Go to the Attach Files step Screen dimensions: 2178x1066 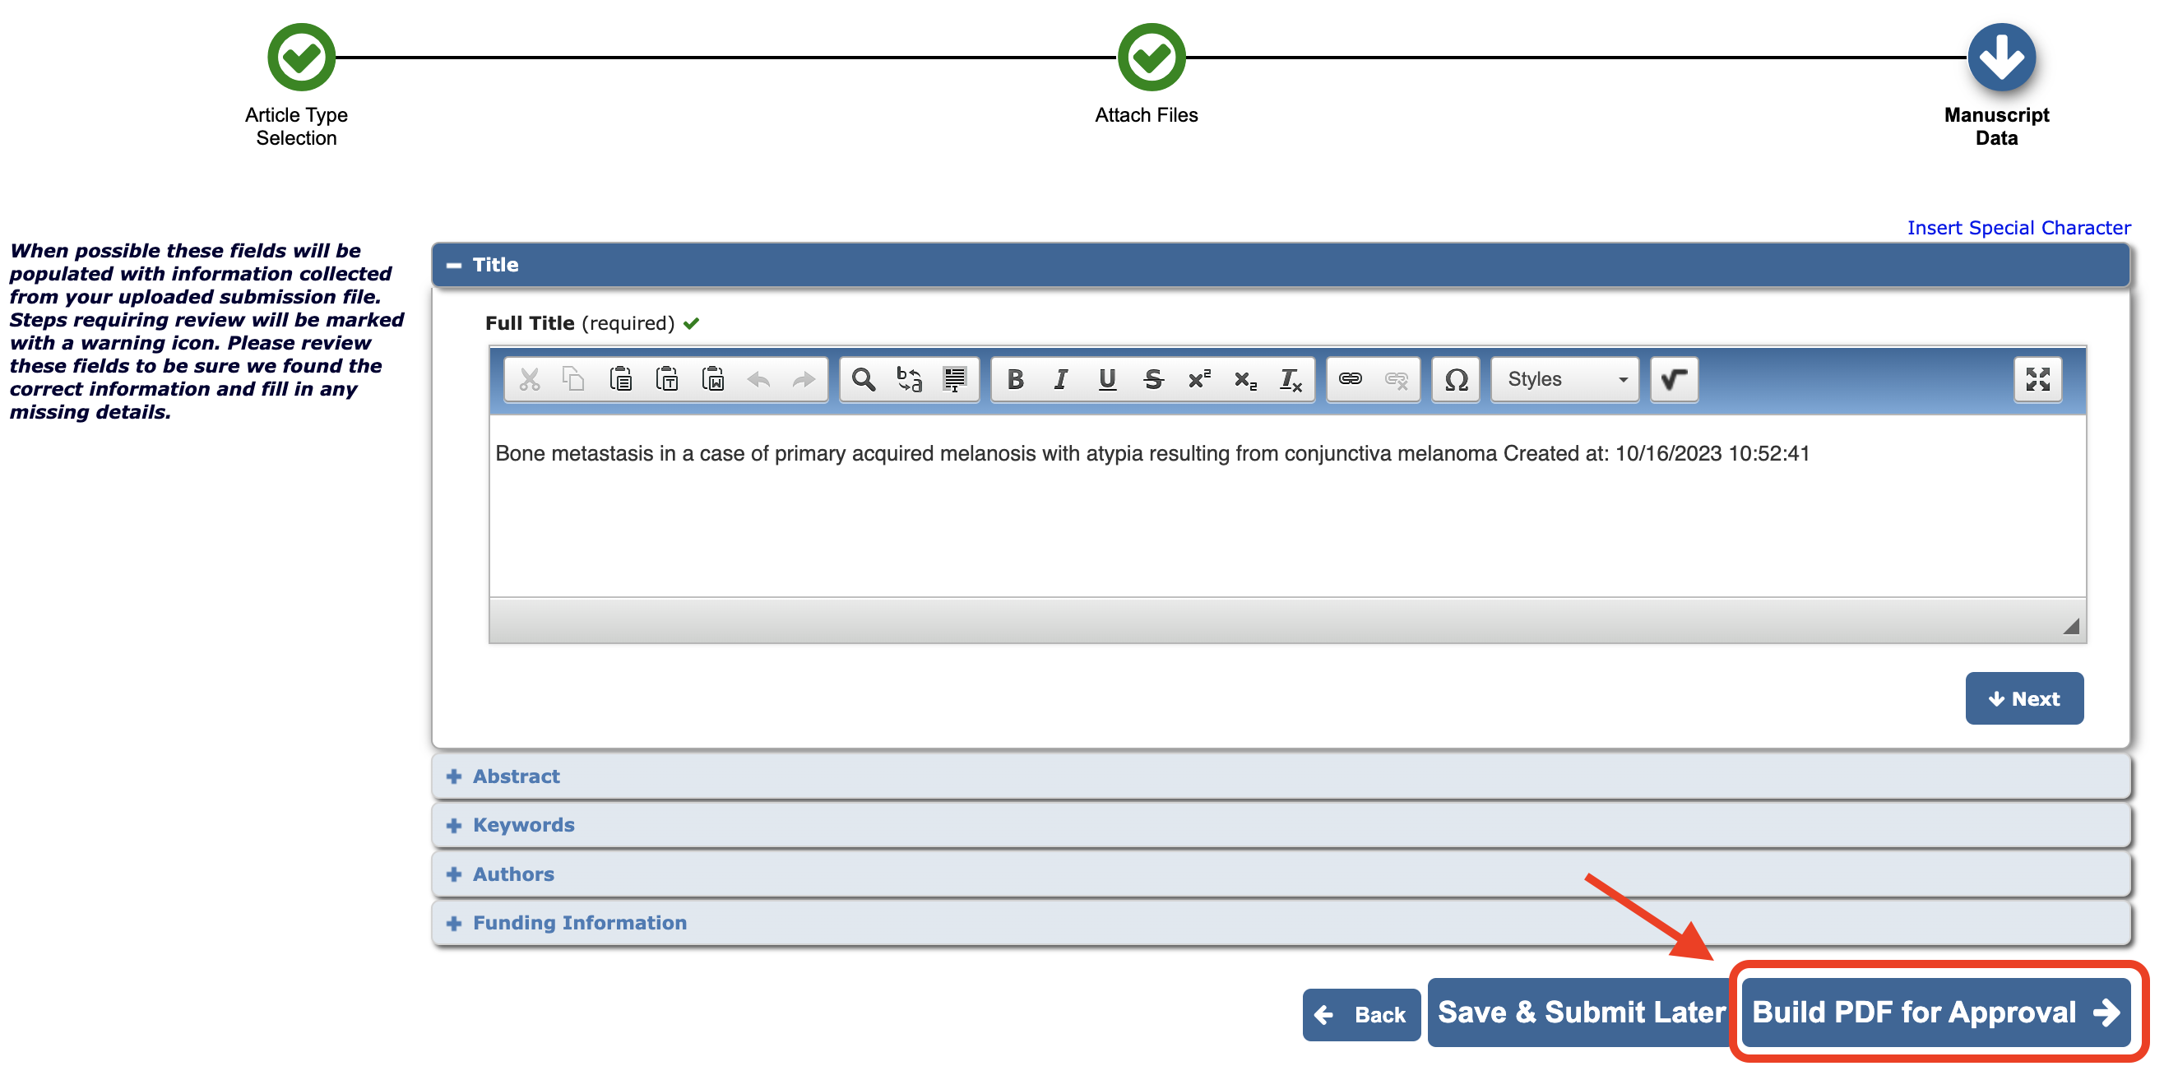(1151, 58)
